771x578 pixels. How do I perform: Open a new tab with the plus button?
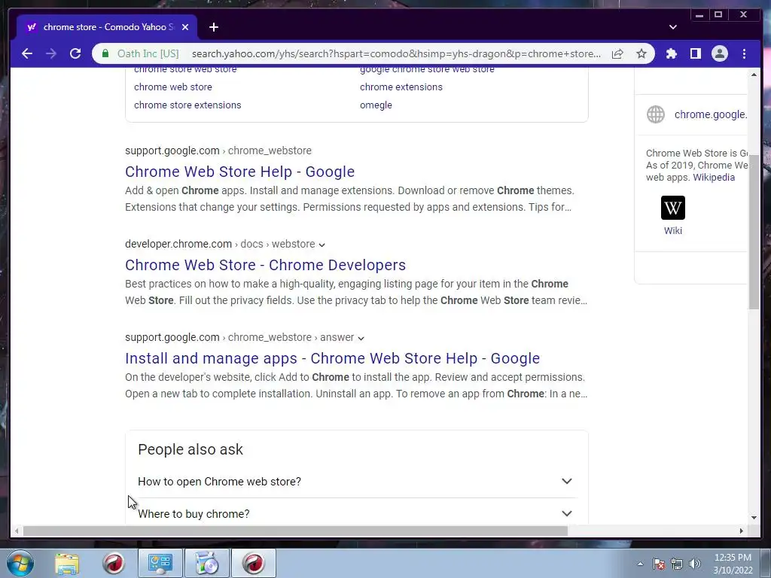[x=213, y=27]
